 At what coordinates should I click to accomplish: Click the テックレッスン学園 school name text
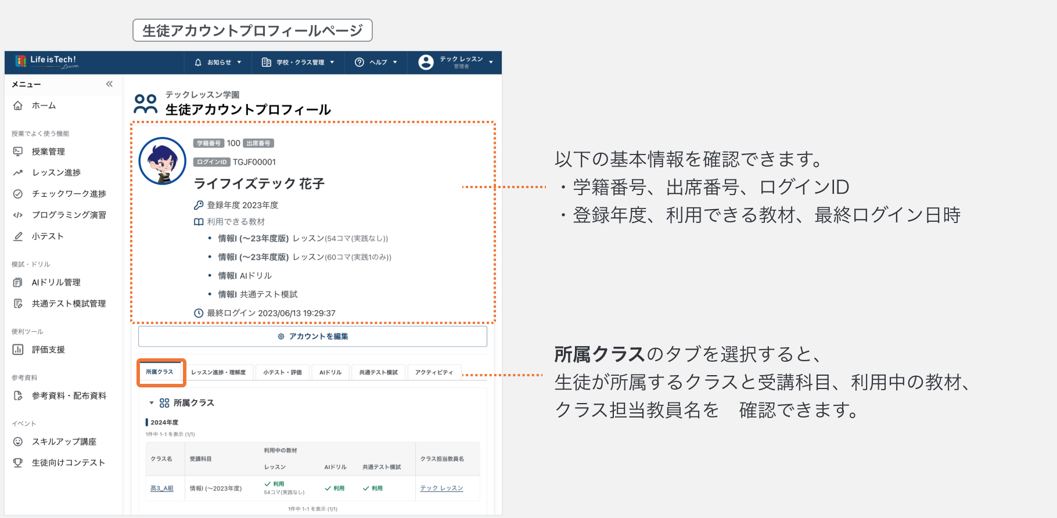coord(203,95)
